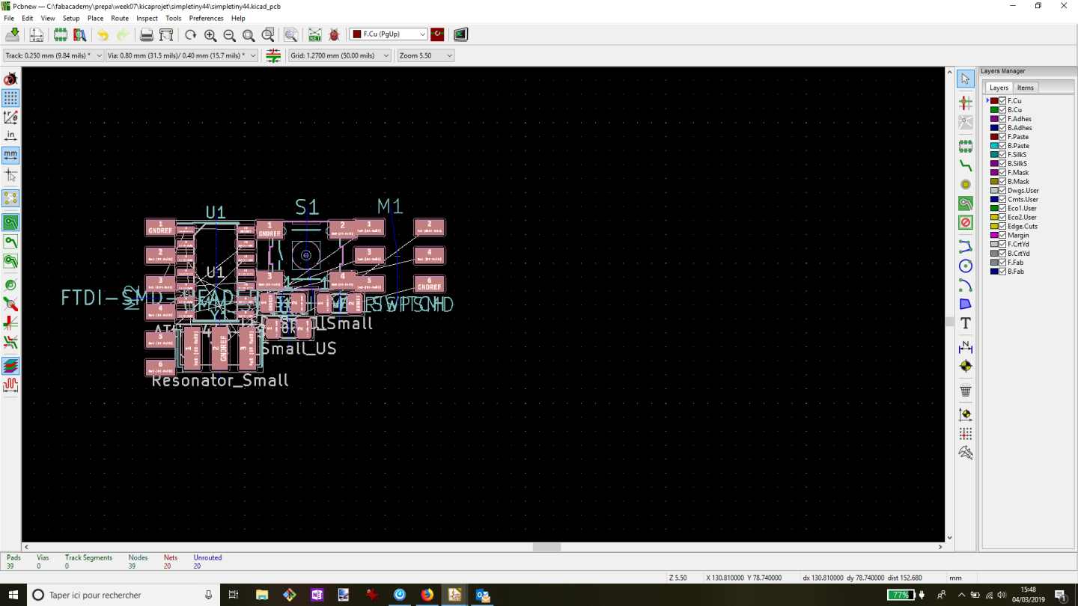
Task: Toggle automatic track width icon
Action: pyautogui.click(x=273, y=55)
